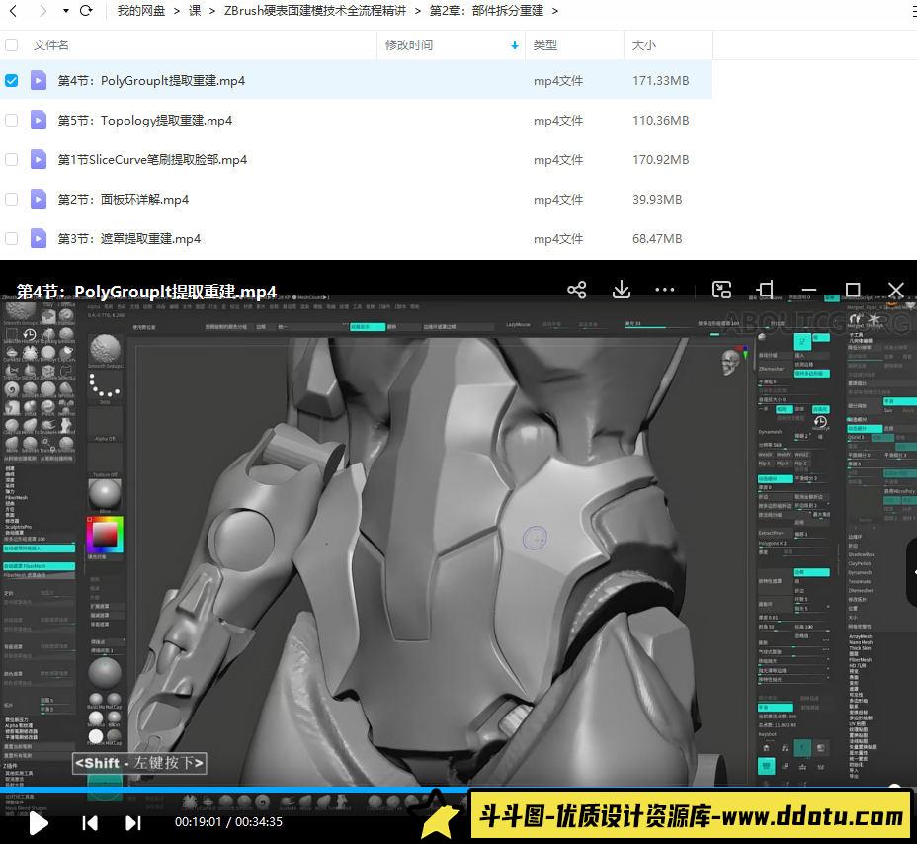Skip to the next video
This screenshot has width=917, height=844.
(133, 823)
